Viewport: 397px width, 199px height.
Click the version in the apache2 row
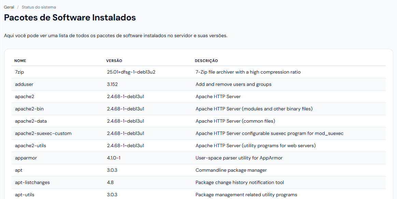pos(126,96)
